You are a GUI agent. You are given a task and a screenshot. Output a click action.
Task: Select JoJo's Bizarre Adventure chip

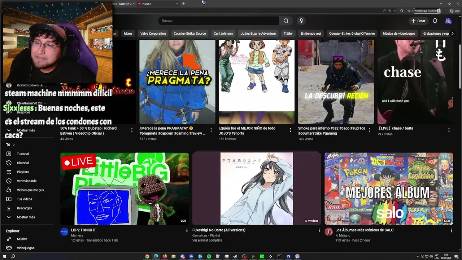(x=258, y=34)
